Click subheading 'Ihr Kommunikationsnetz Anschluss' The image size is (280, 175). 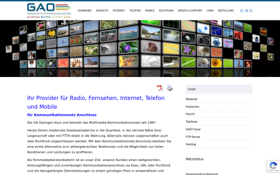point(62,115)
